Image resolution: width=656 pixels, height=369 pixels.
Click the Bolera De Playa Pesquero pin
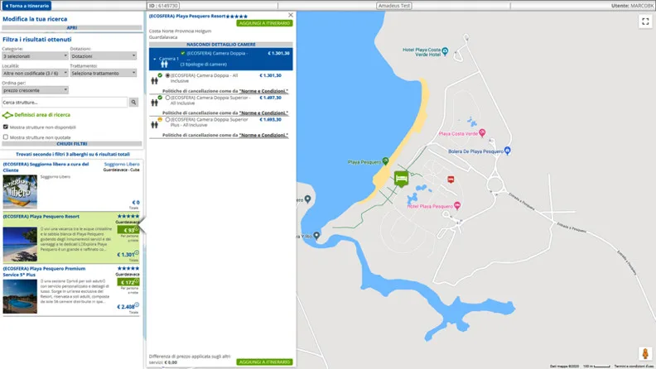tap(508, 151)
